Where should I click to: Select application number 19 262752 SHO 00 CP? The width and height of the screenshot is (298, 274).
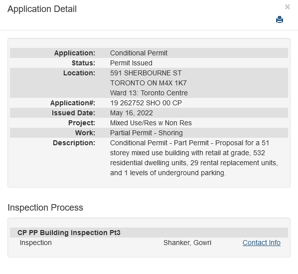[146, 103]
